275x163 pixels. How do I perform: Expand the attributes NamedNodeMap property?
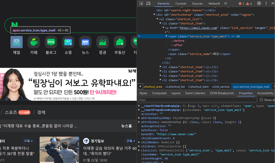pyautogui.click(x=139, y=122)
